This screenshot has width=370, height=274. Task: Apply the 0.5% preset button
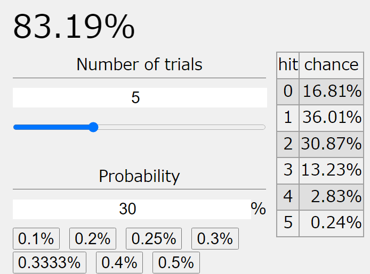click(176, 262)
